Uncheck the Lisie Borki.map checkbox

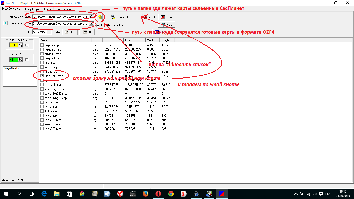[42, 76]
